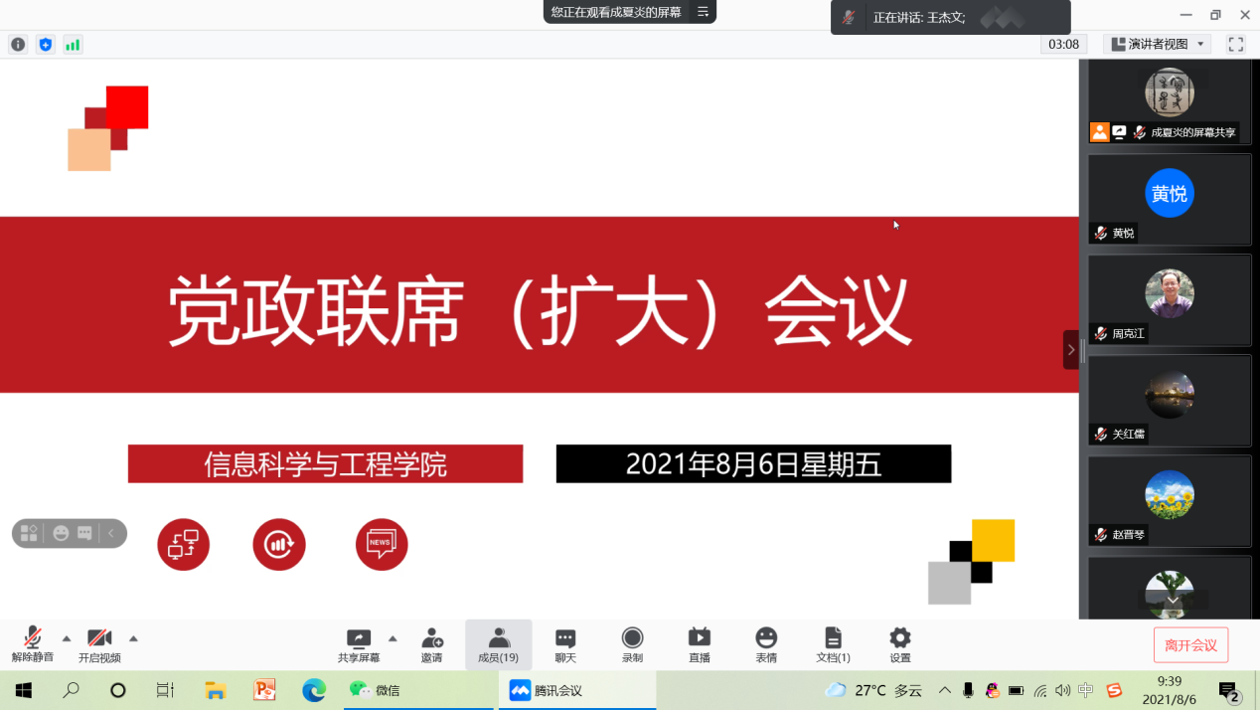Click the 离开会议 leave meeting button
This screenshot has height=710, width=1260.
click(1190, 645)
